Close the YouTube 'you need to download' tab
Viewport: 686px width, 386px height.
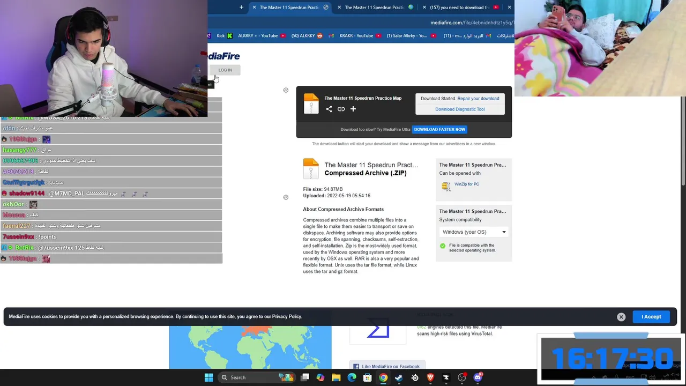coord(424,7)
